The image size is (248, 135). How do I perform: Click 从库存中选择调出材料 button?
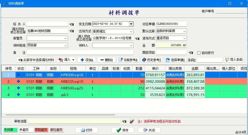(36, 60)
